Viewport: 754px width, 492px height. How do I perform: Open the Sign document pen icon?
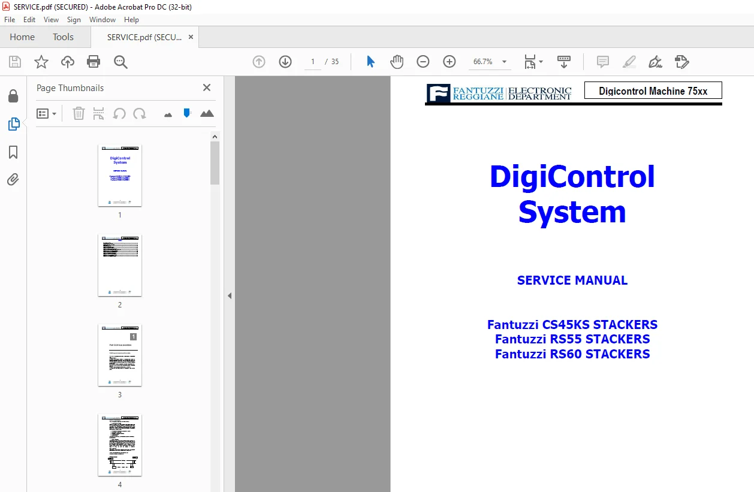(x=655, y=62)
